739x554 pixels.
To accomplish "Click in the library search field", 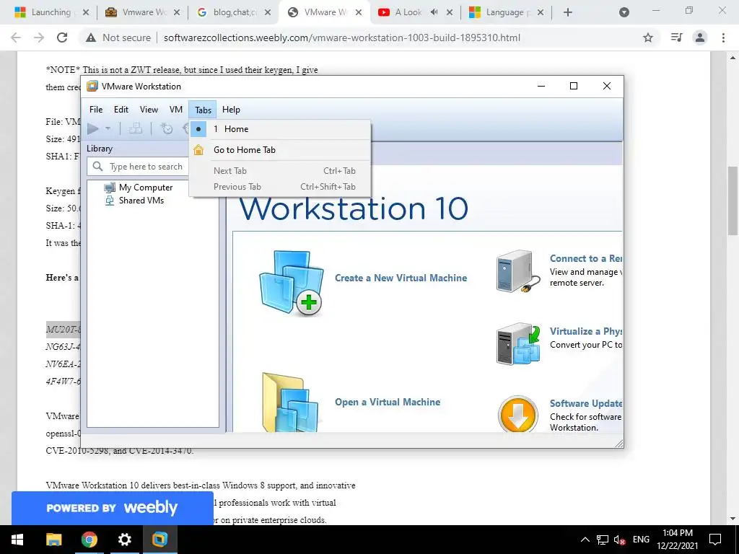I will pos(138,167).
